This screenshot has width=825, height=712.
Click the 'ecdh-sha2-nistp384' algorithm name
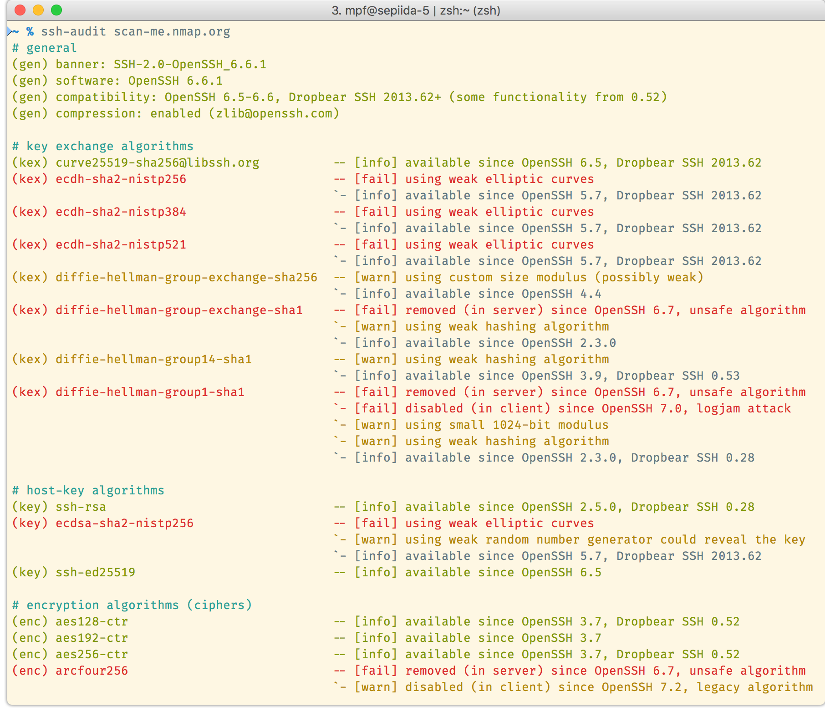(121, 212)
